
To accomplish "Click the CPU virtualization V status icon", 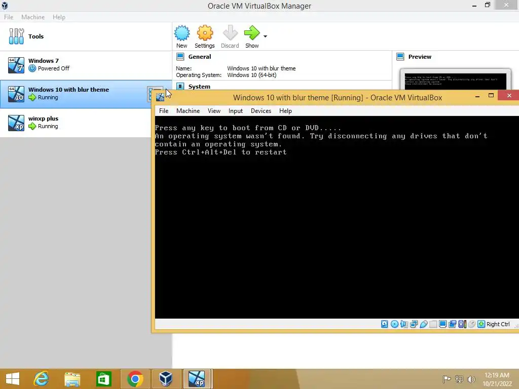I will (x=462, y=324).
